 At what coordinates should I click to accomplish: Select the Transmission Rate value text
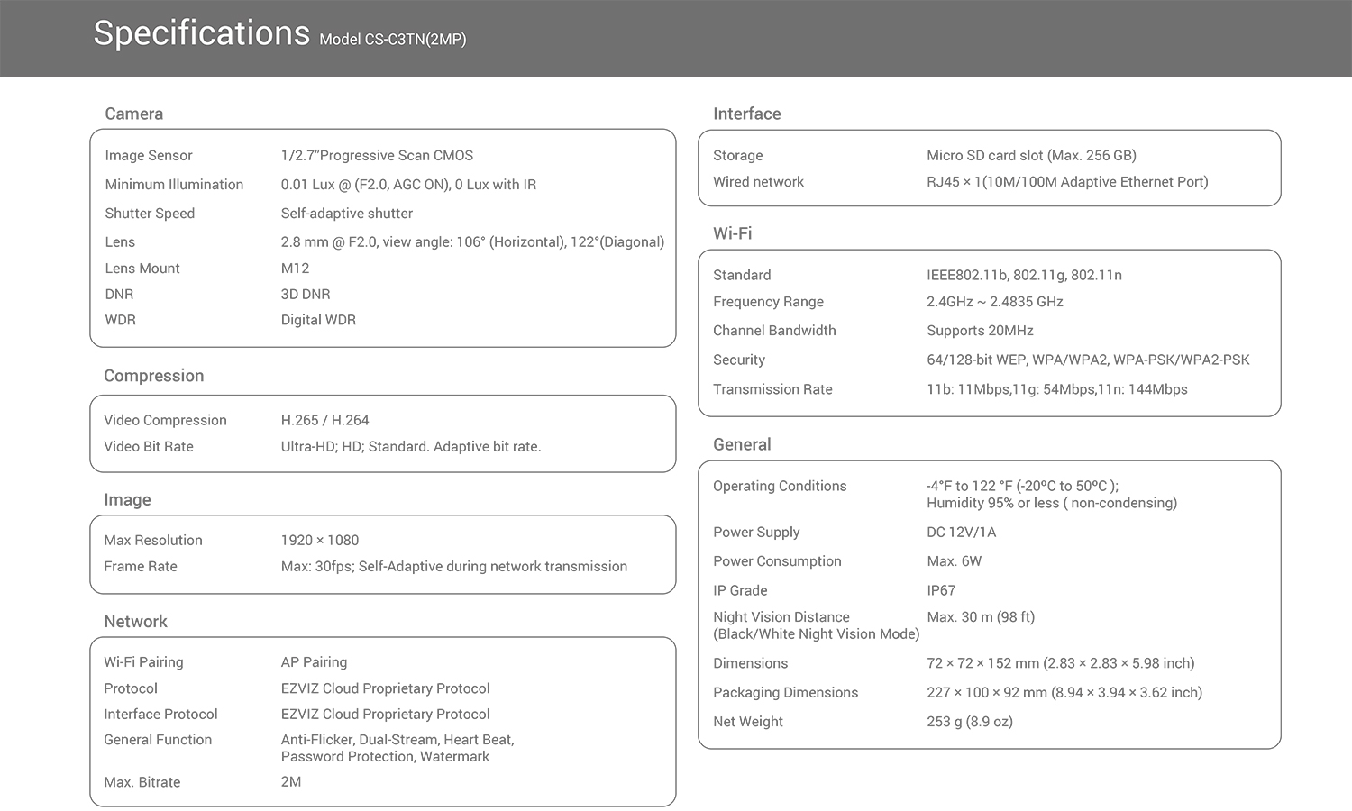point(1056,389)
